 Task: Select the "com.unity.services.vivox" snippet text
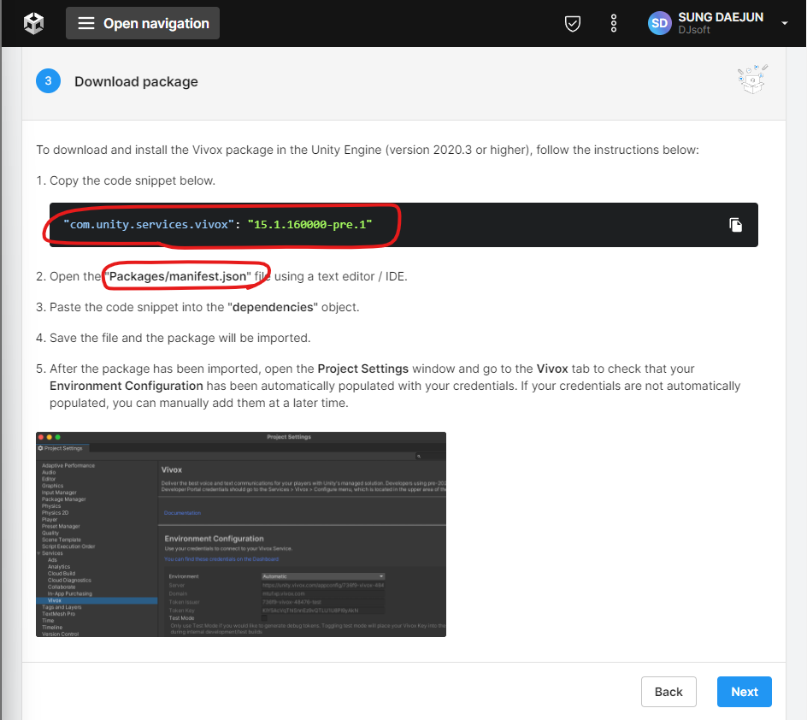pos(149,224)
